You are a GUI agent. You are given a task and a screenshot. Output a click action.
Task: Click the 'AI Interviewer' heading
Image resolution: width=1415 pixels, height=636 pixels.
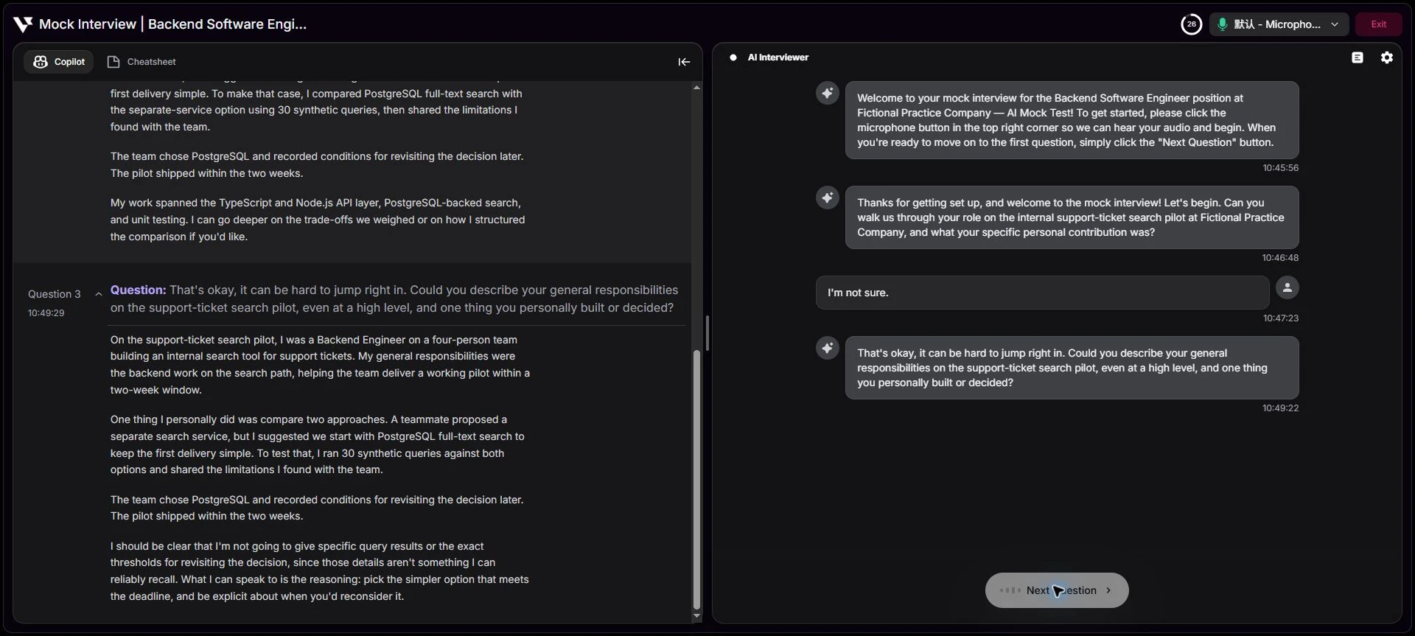click(x=778, y=57)
